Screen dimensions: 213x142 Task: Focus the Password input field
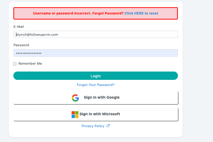pos(96,53)
